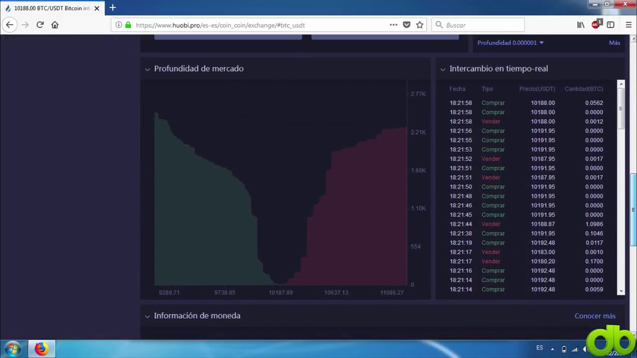Open the page actions three-dot menu
This screenshot has height=358, width=637.
coord(394,25)
